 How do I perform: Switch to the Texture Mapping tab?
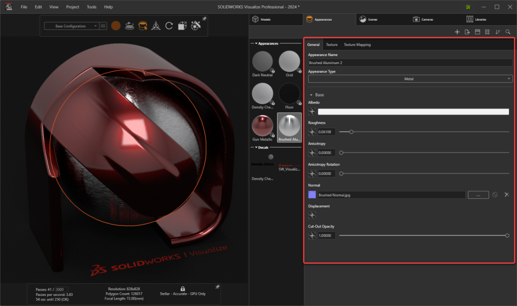point(357,44)
